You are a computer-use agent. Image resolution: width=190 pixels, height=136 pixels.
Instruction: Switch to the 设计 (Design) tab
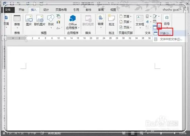pyautogui.click(x=46, y=10)
